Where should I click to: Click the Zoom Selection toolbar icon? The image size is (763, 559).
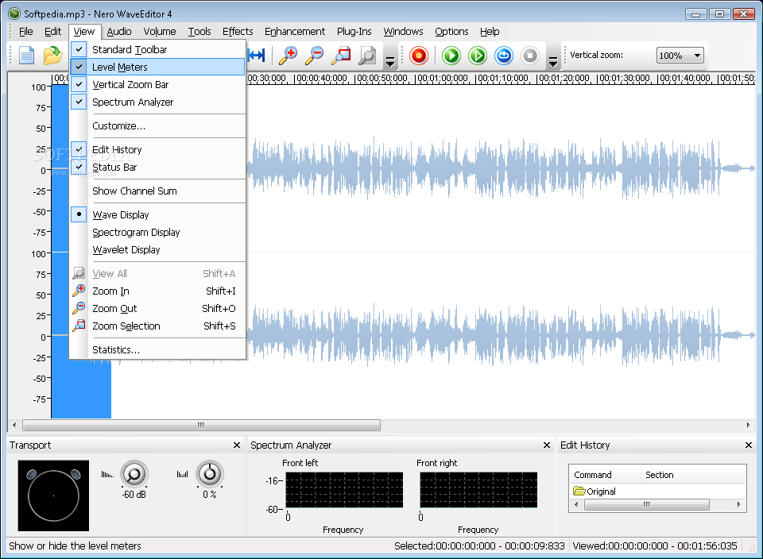(341, 56)
